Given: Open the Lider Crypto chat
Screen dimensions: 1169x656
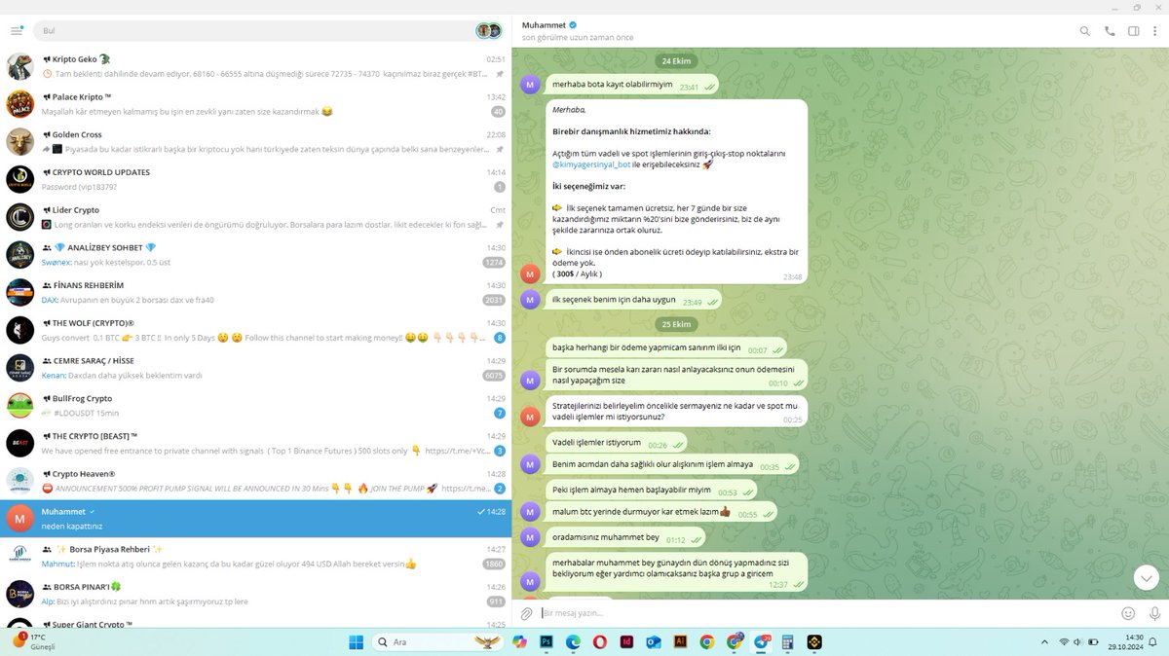Looking at the screenshot, I should [255, 217].
